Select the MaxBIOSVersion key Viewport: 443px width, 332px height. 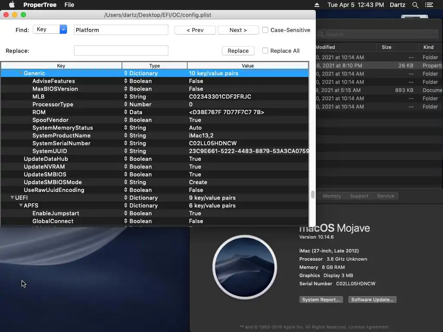(55, 89)
